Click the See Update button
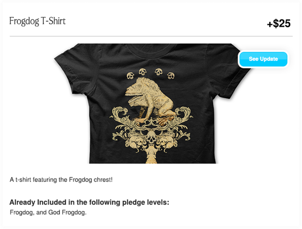The height and width of the screenshot is (229, 302). coord(263,59)
